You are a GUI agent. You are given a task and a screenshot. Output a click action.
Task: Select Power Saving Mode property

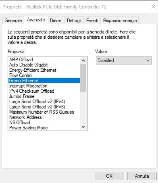[44, 128]
